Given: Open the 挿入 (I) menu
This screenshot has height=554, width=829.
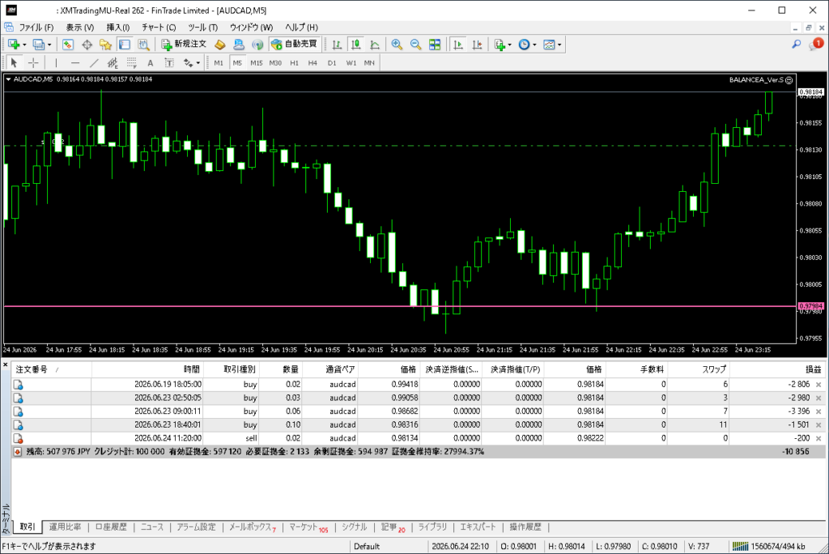Looking at the screenshot, I should [x=118, y=27].
